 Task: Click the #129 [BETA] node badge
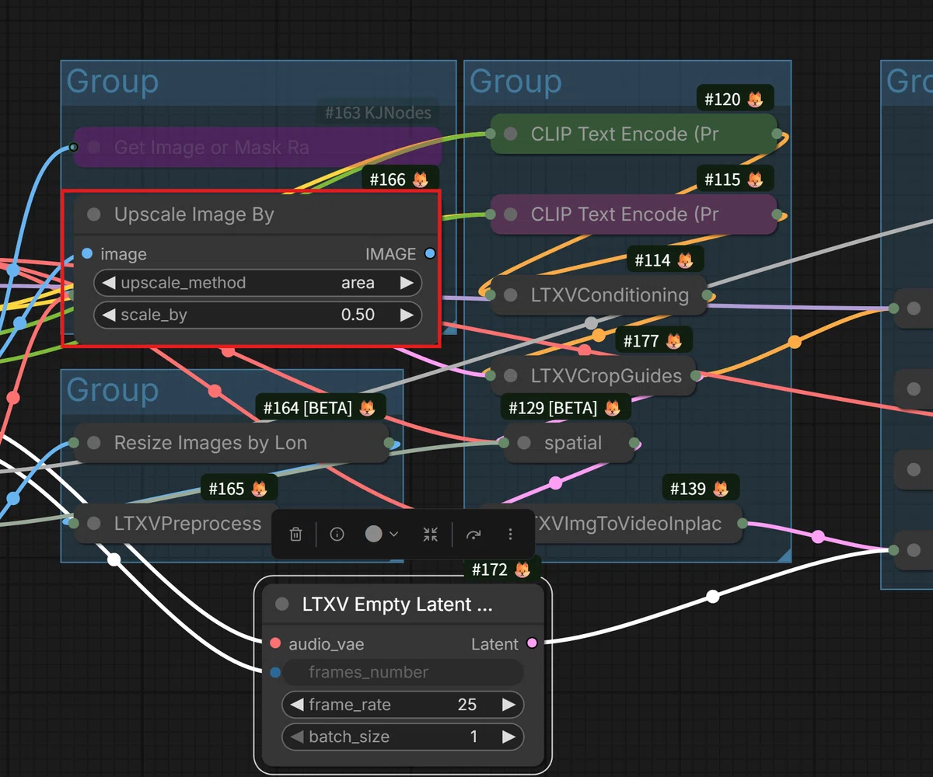click(x=565, y=408)
